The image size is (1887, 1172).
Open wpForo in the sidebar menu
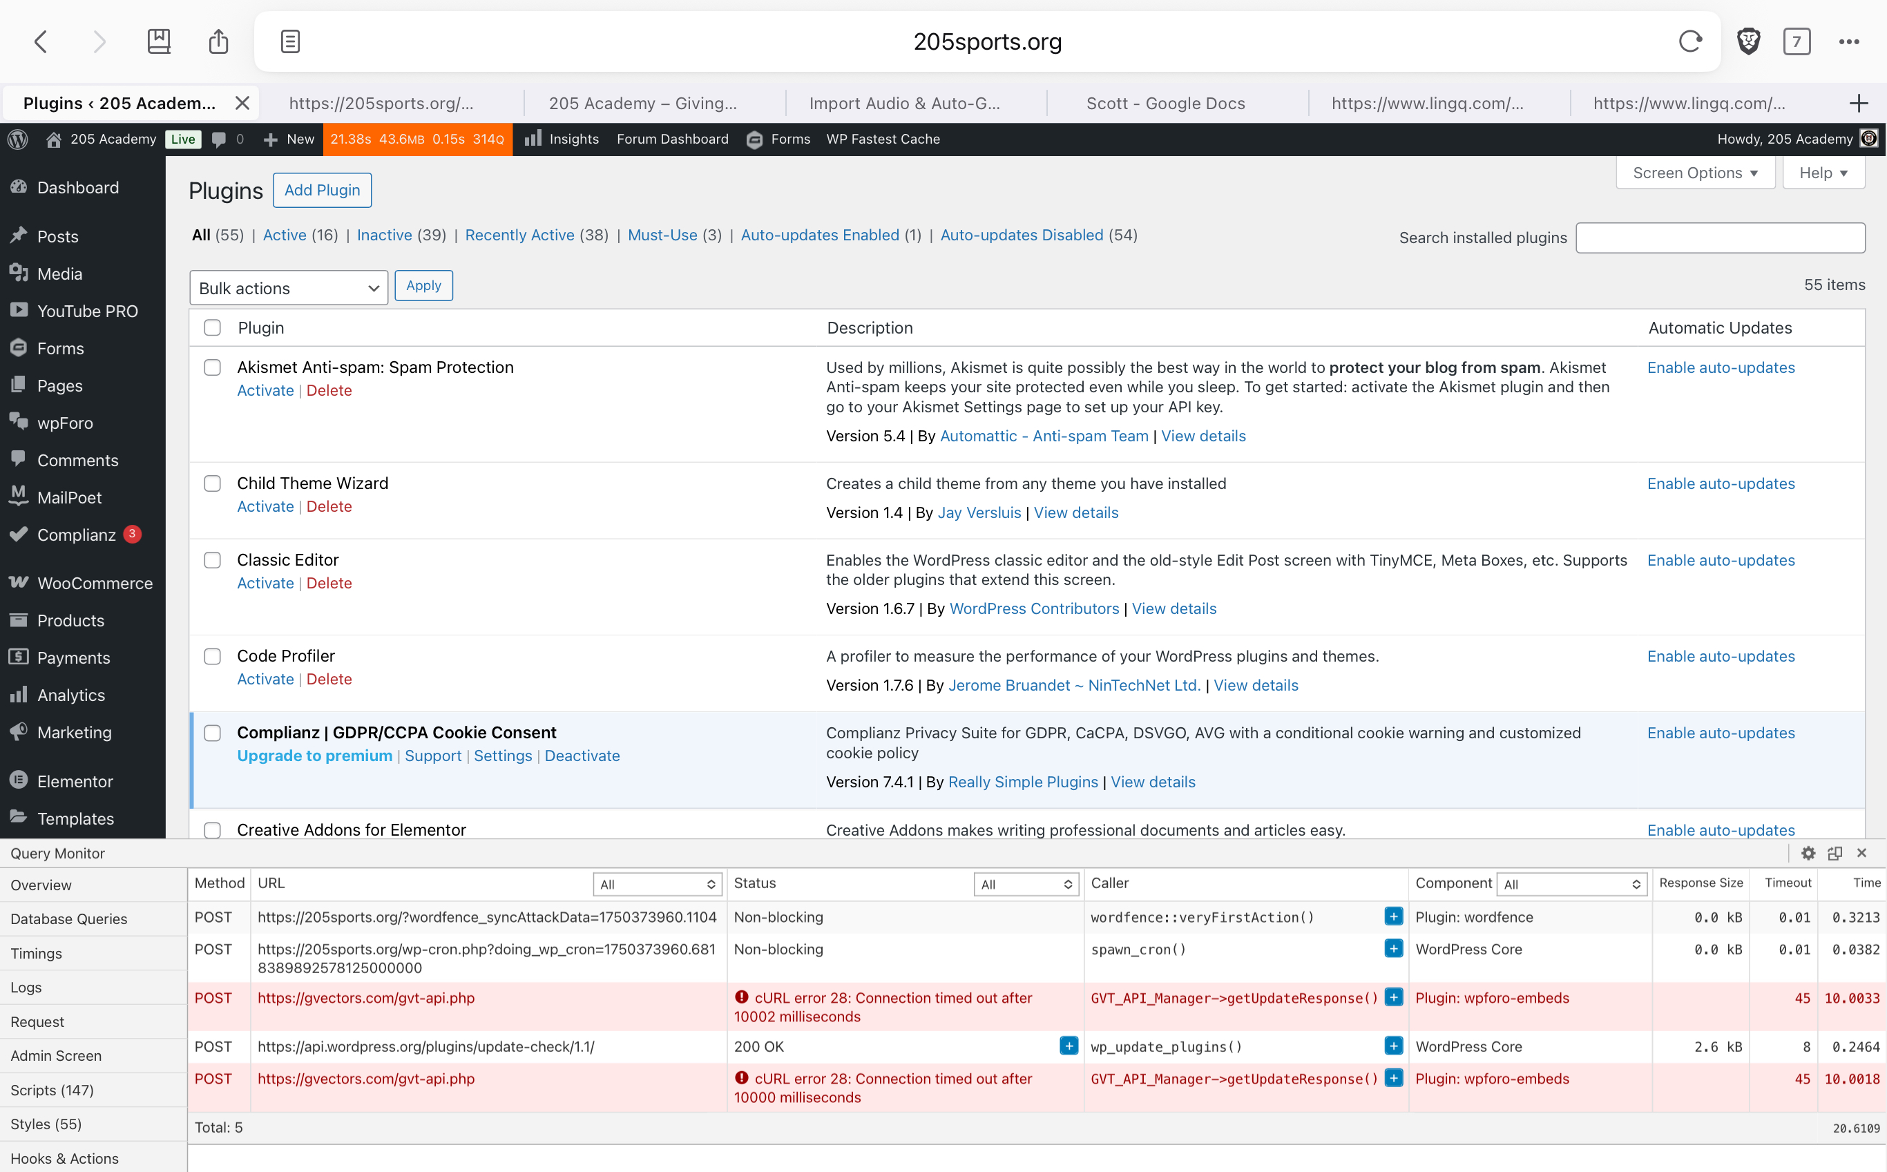[65, 423]
